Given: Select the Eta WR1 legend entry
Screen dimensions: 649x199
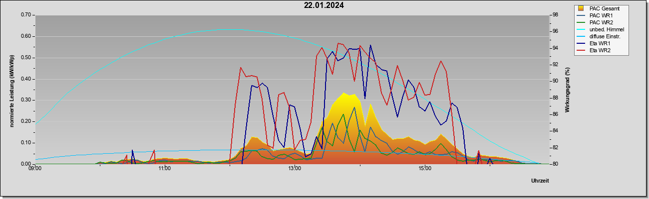Looking at the screenshot, I should coord(594,43).
